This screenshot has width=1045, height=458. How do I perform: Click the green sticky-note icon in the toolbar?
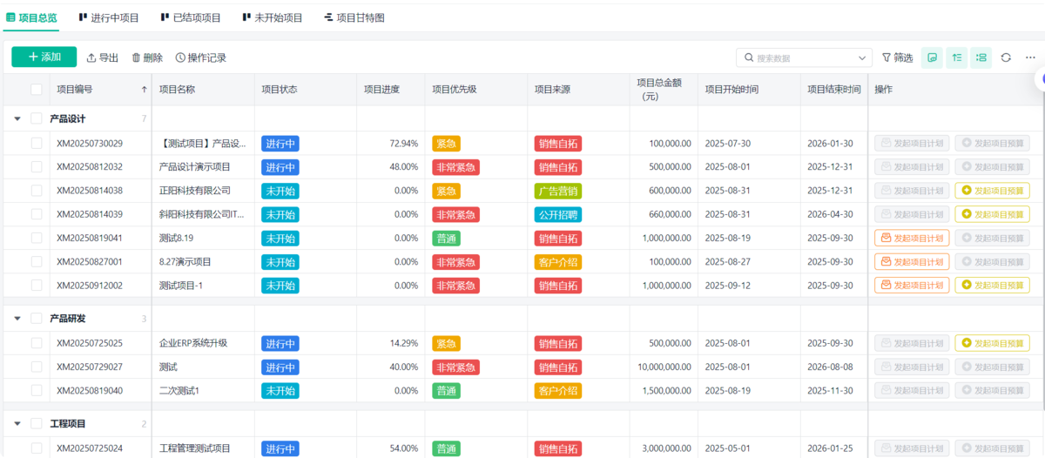coord(932,57)
